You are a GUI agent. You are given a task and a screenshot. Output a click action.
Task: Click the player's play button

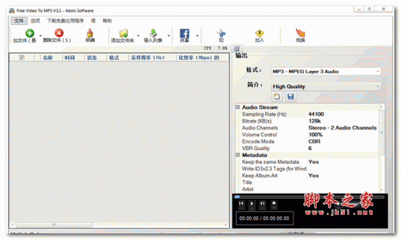point(252,203)
